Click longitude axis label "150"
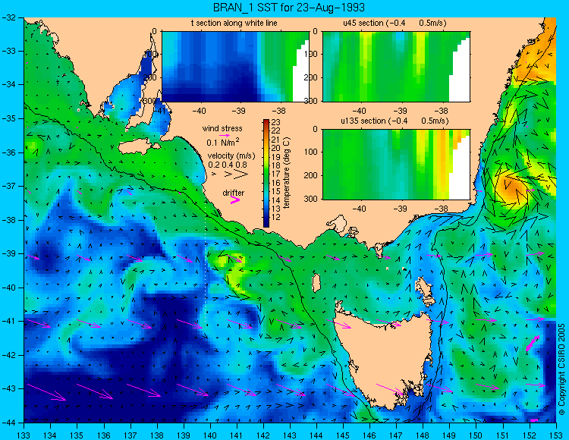The image size is (569, 440). [476, 435]
